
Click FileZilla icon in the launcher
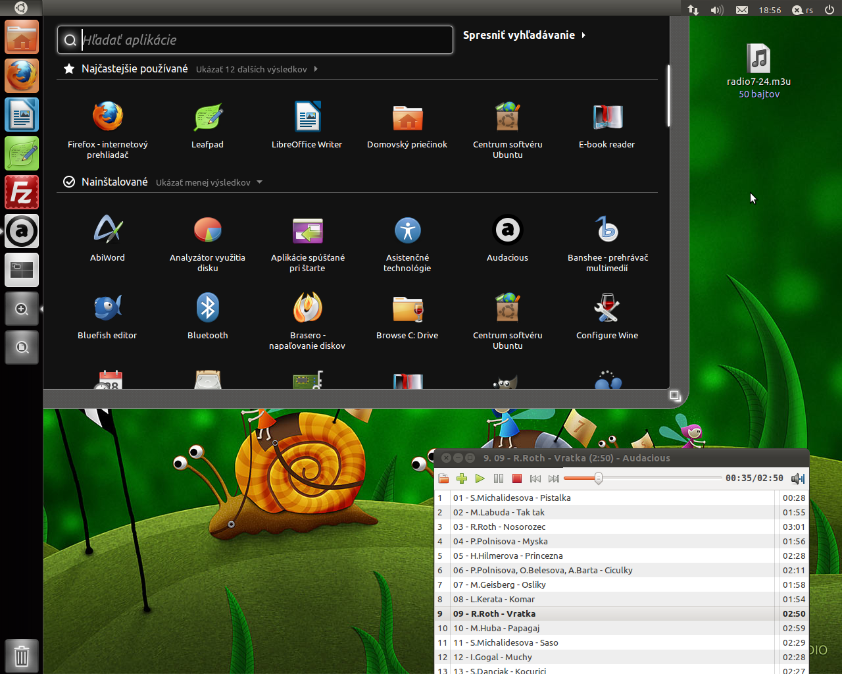(22, 192)
